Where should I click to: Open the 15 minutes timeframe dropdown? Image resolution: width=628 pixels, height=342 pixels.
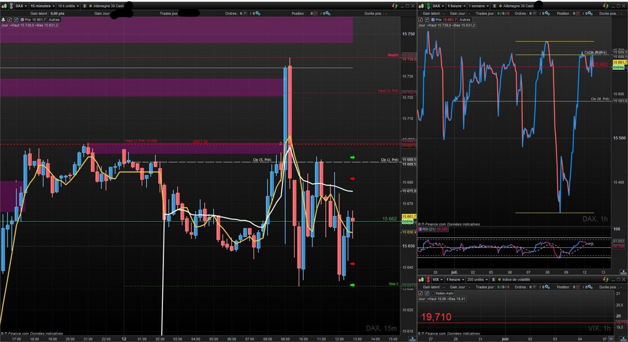click(x=43, y=6)
